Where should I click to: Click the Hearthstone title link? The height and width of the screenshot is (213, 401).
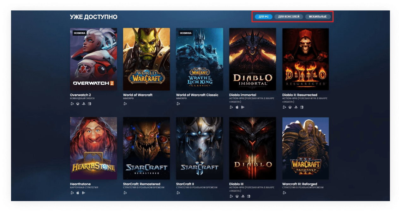80,184
